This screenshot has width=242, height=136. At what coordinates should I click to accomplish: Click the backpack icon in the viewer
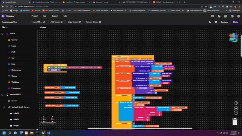click(234, 37)
